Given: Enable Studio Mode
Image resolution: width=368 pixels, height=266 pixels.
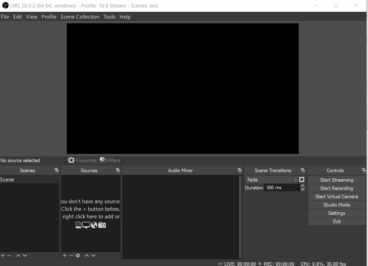Looking at the screenshot, I should point(337,205).
